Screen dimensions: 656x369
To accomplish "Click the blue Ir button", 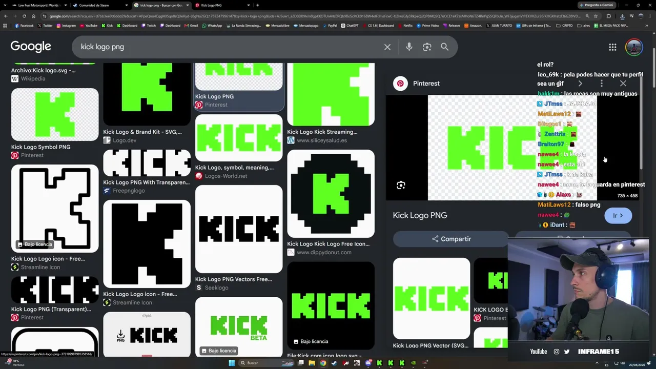I will coord(618,216).
